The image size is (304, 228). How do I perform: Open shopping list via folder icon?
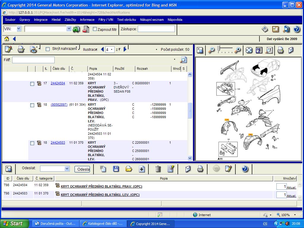(129, 169)
